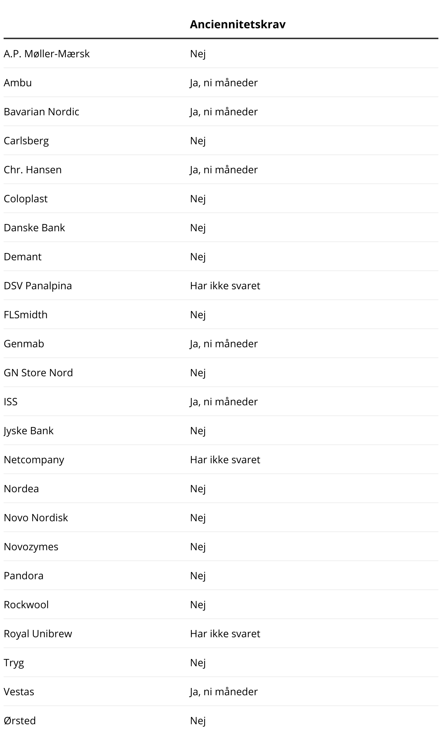Click the Anciennitetskrav column header
The image size is (442, 738).
coord(238,24)
